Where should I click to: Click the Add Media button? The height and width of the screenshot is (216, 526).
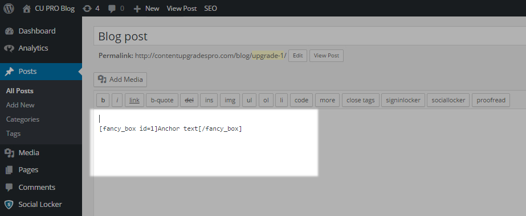(x=120, y=80)
